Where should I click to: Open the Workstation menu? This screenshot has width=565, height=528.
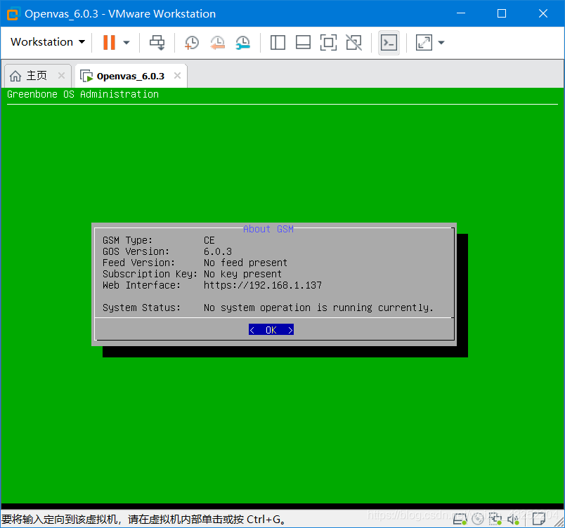tap(48, 42)
